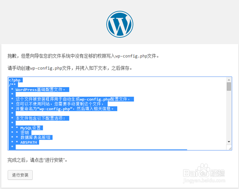The image size is (239, 189).
Task: Click the "数据库表名前缀" line
Action: 35,137
